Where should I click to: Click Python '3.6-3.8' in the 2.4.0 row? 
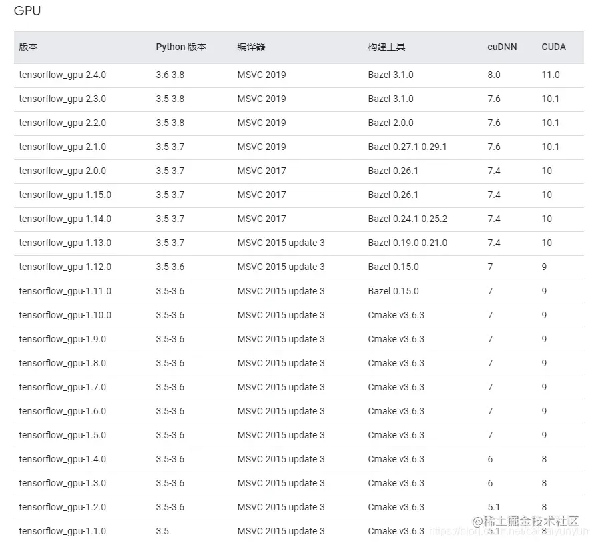[170, 75]
